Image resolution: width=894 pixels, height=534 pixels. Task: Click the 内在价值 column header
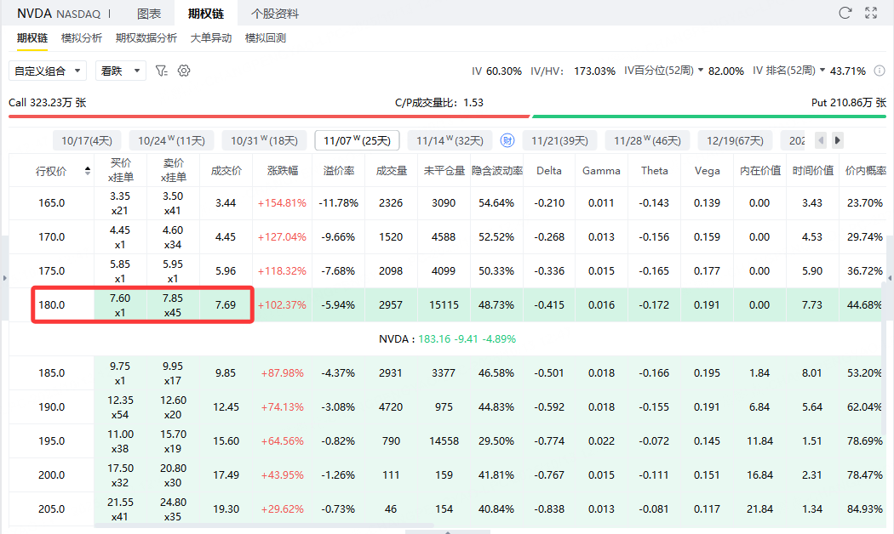tap(760, 171)
